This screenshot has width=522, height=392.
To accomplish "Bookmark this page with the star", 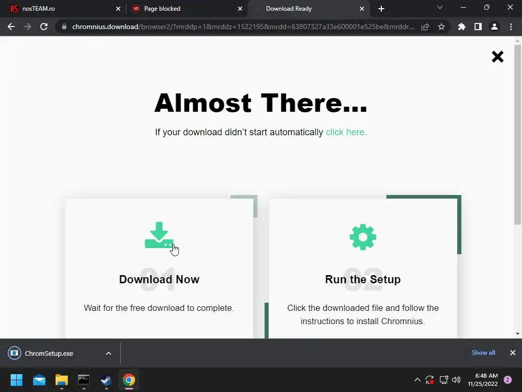I will [x=441, y=27].
